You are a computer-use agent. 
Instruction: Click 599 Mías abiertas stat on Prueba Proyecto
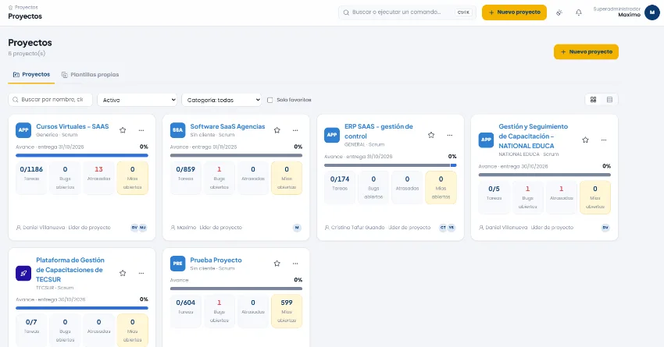[x=287, y=311]
